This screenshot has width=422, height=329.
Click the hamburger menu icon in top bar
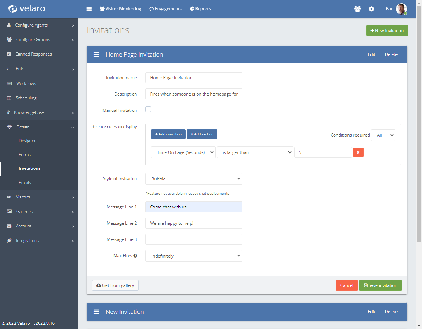pos(89,9)
